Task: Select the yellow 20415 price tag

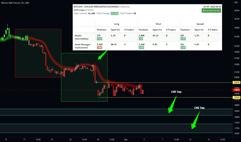Action: [x=237, y=83]
